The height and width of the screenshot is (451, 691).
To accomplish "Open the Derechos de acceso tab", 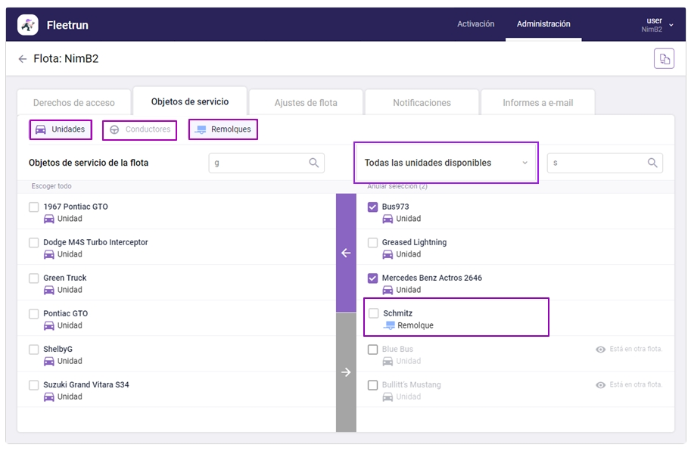I will [x=74, y=103].
